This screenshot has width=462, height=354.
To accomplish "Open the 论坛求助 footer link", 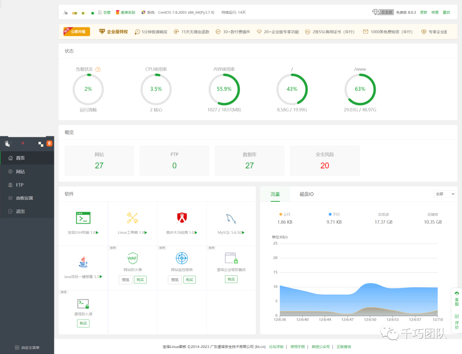I will [276, 347].
